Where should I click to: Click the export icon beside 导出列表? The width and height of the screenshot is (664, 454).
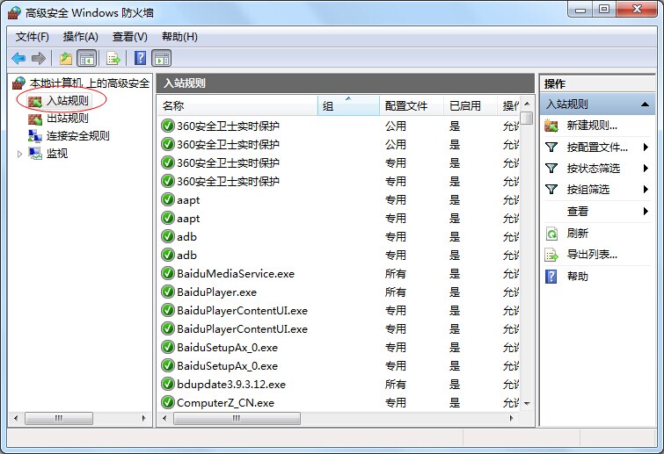pyautogui.click(x=551, y=255)
